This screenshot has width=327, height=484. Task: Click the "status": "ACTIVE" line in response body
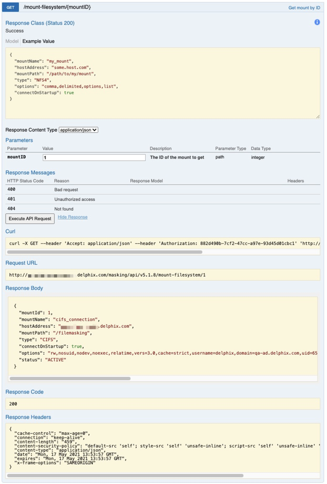[x=43, y=360]
